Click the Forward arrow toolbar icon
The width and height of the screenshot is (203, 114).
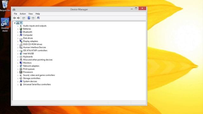pos(18,18)
